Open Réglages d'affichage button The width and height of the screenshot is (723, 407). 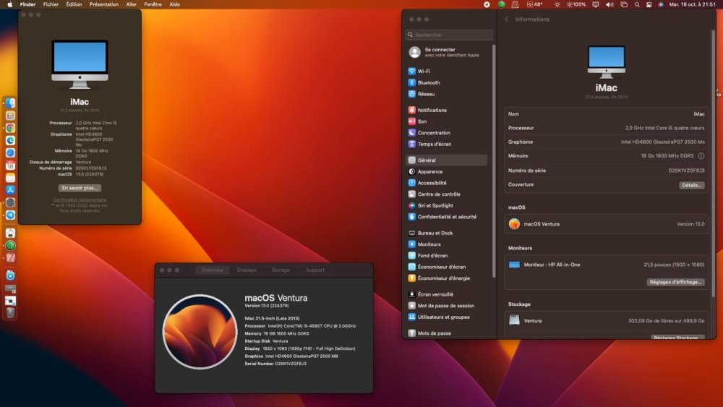pyautogui.click(x=675, y=282)
